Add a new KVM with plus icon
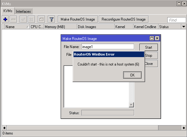187x137 pixels. tap(5, 19)
